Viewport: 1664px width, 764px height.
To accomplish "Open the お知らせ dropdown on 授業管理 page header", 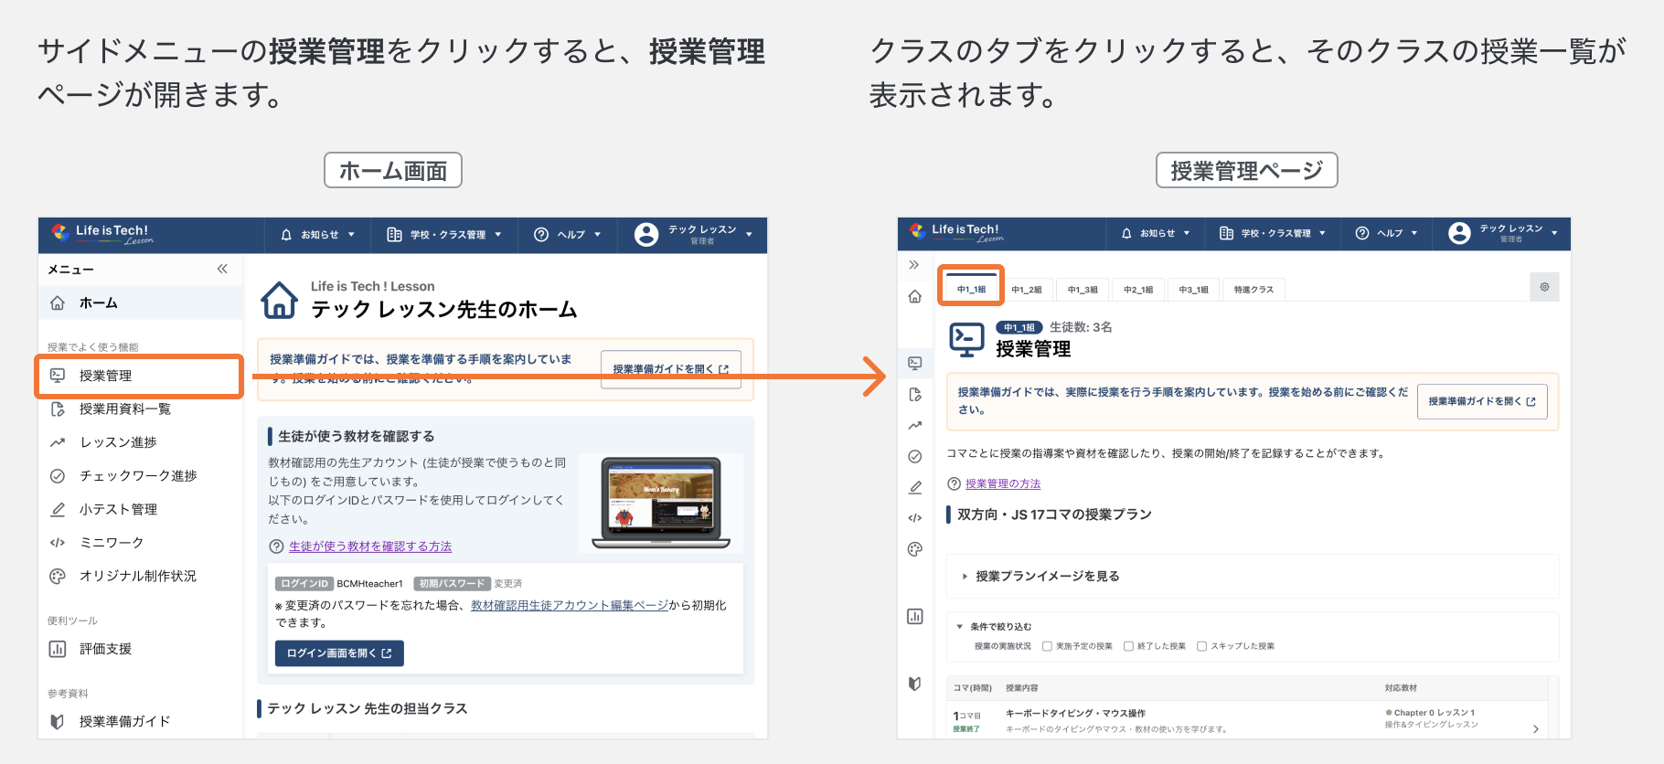I will point(1156,233).
